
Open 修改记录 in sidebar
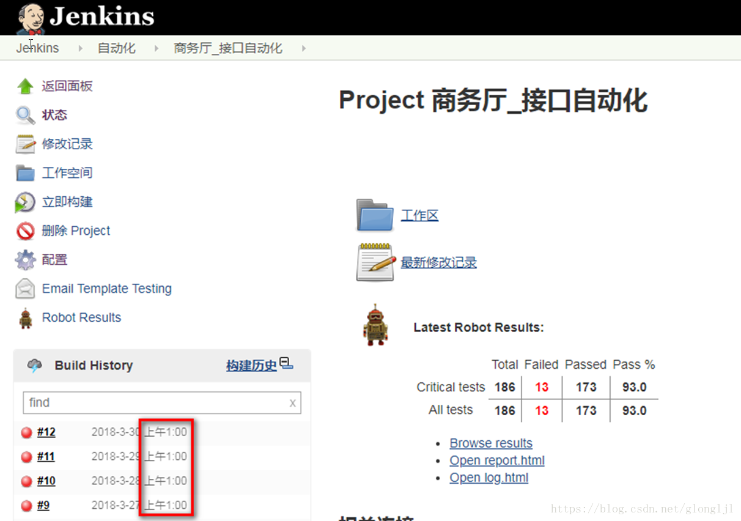tap(67, 144)
